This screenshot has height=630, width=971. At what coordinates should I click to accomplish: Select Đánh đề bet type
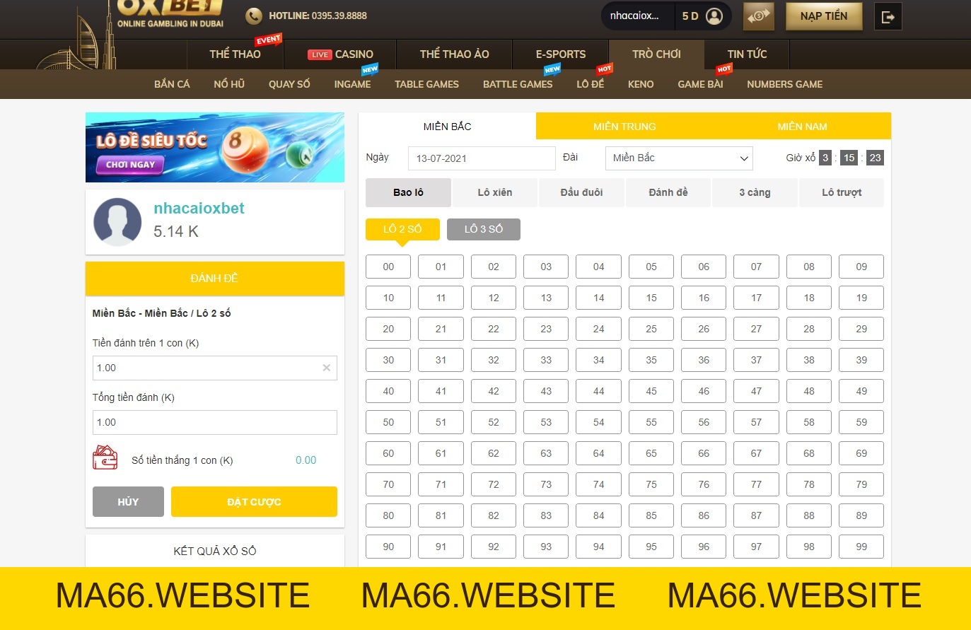(x=668, y=192)
